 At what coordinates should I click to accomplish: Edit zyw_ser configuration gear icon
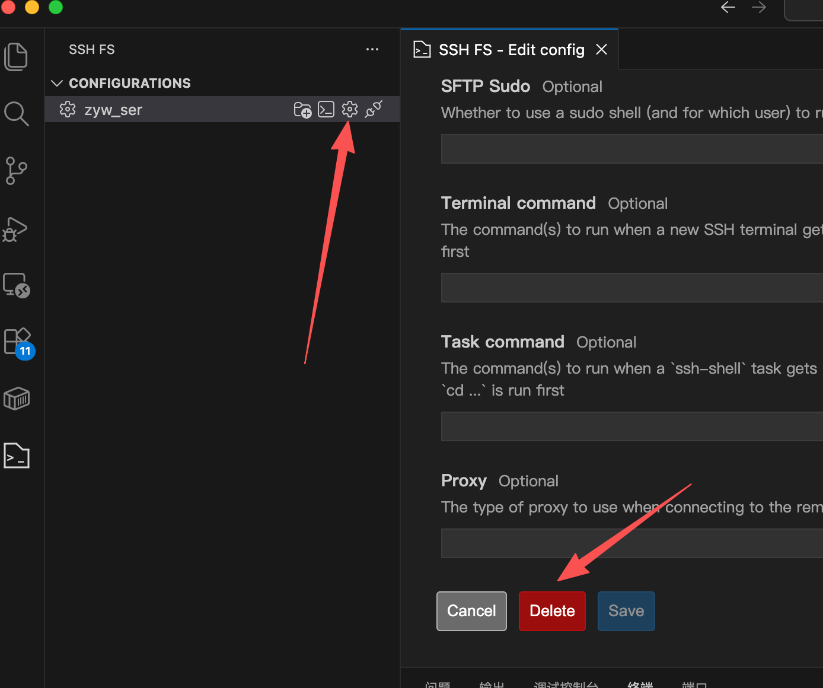point(350,109)
